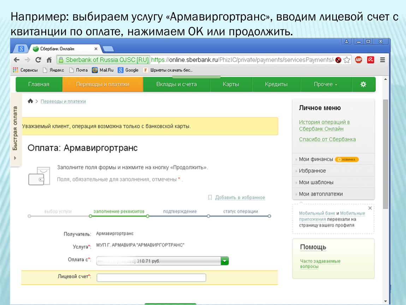Image resolution: width=406 pixels, height=305 pixels.
Task: Click the Chrome user profile button
Action: pos(346,41)
